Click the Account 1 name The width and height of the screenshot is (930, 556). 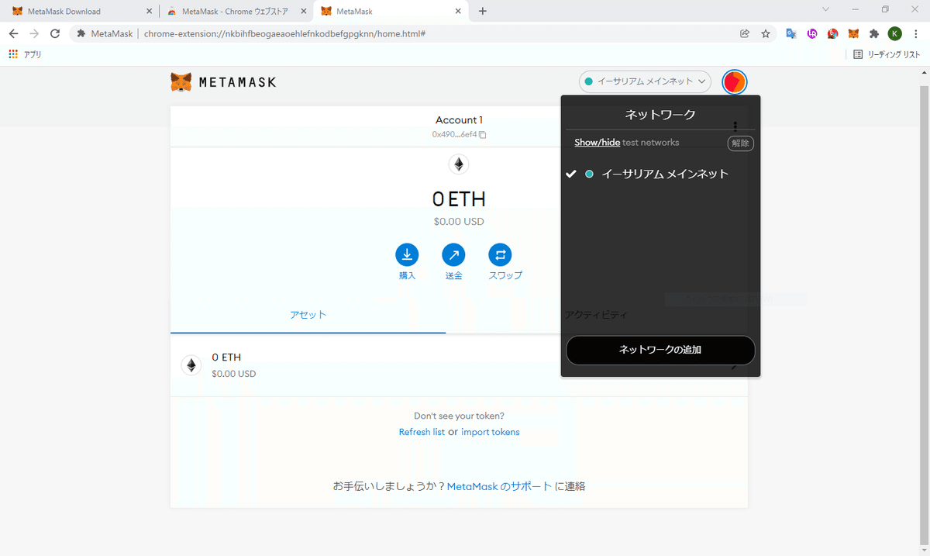(459, 120)
